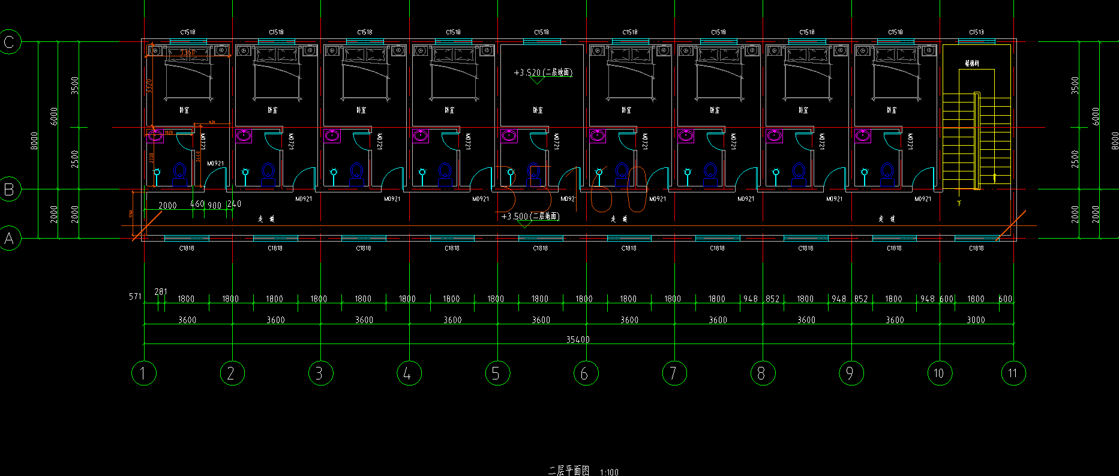Select grid axis bubble B
1119x476 pixels.
tap(9, 189)
